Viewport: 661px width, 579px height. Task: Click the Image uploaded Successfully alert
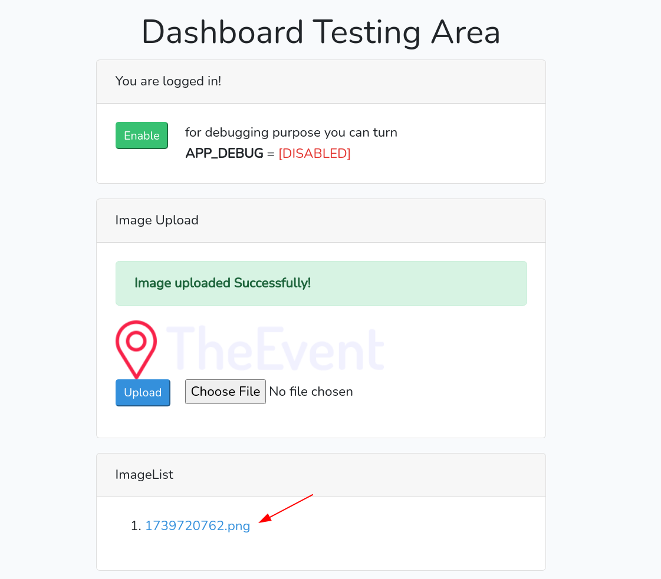coord(321,283)
